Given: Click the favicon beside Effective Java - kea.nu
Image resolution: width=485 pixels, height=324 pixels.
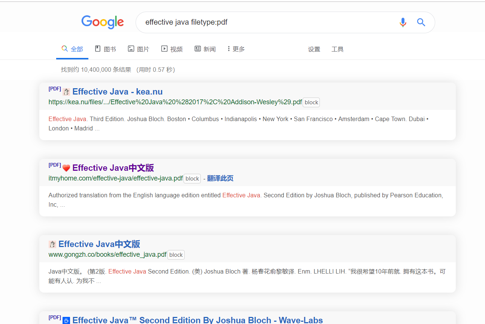Looking at the screenshot, I should pyautogui.click(x=66, y=92).
